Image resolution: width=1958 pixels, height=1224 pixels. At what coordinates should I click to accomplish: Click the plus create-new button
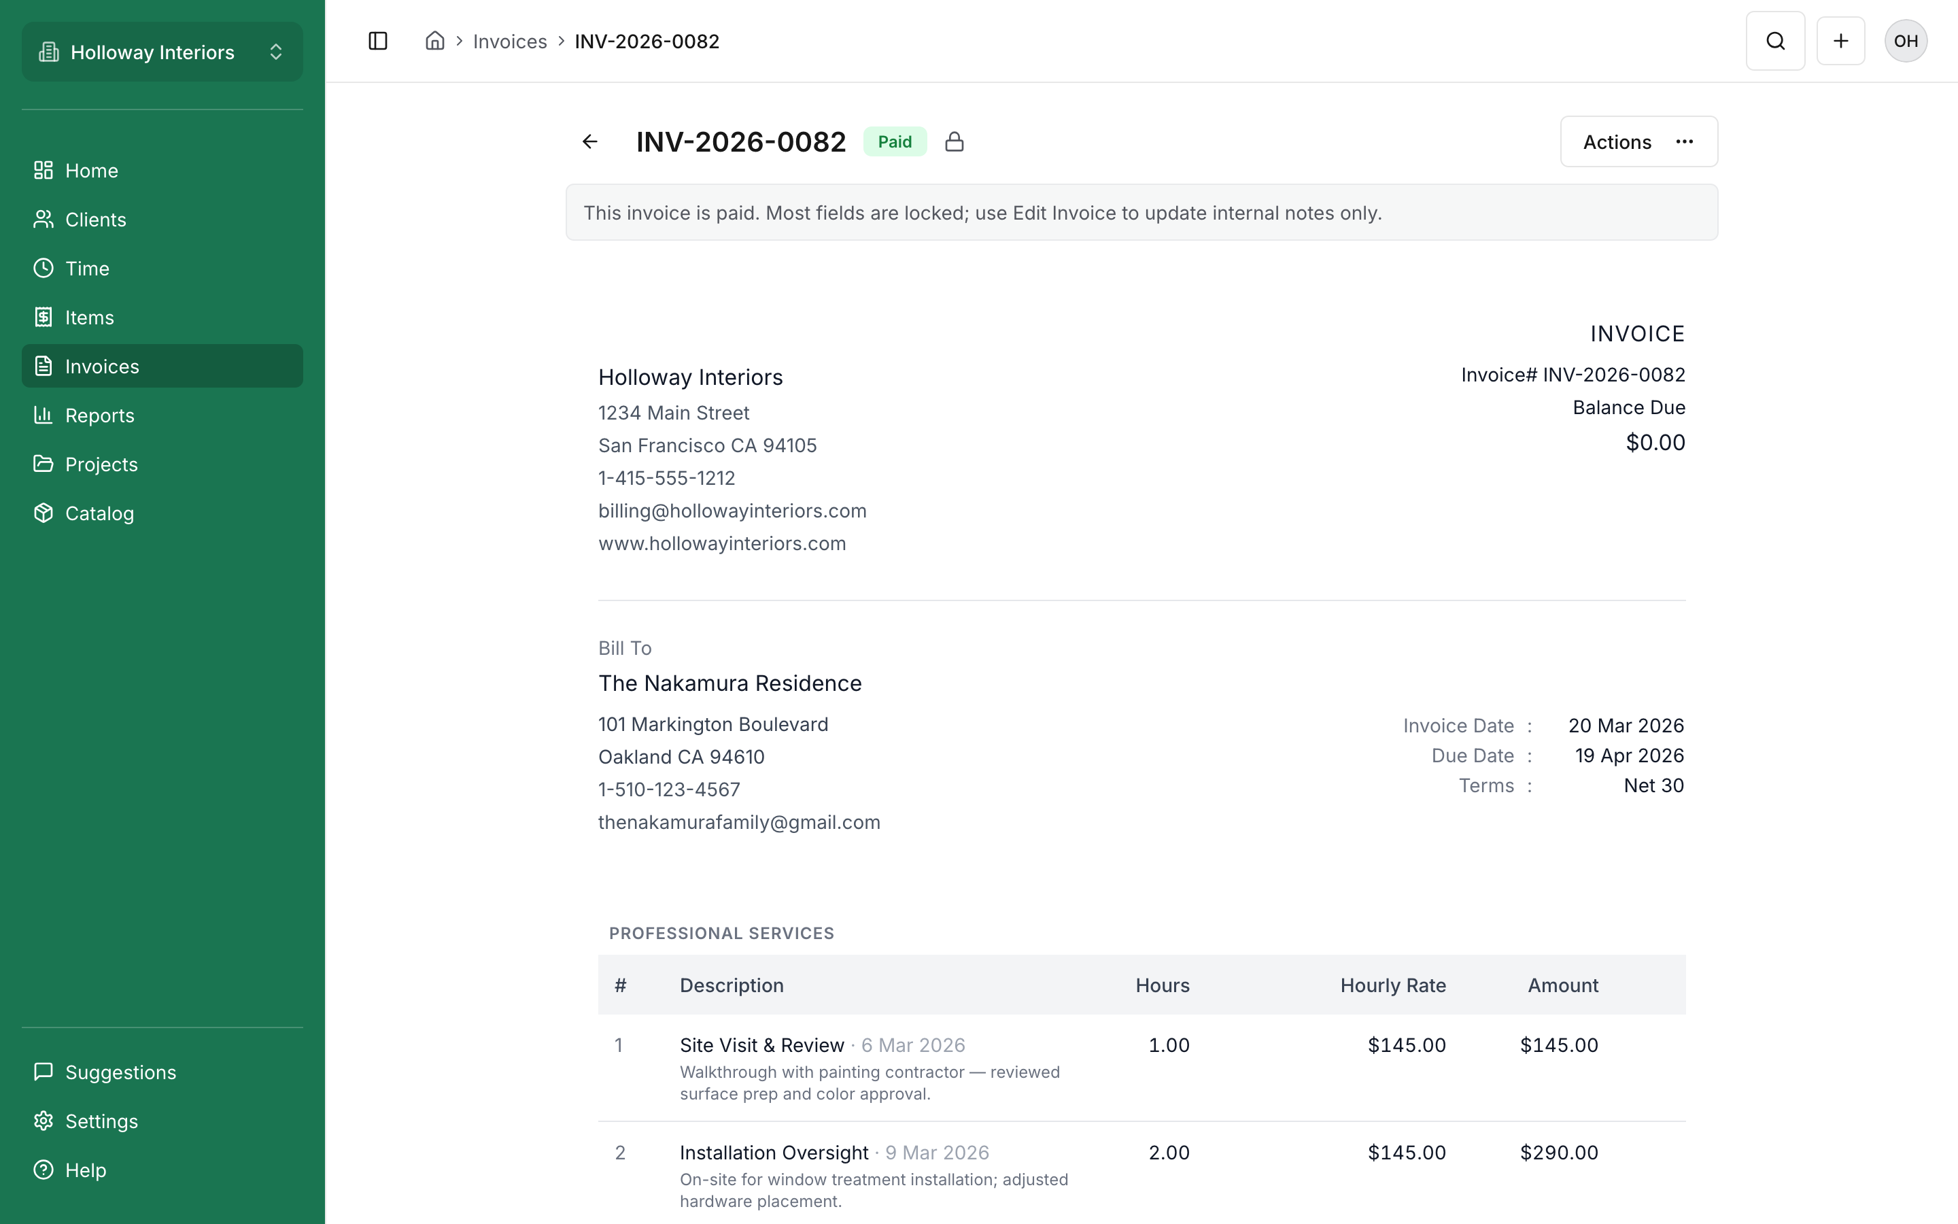[1840, 41]
